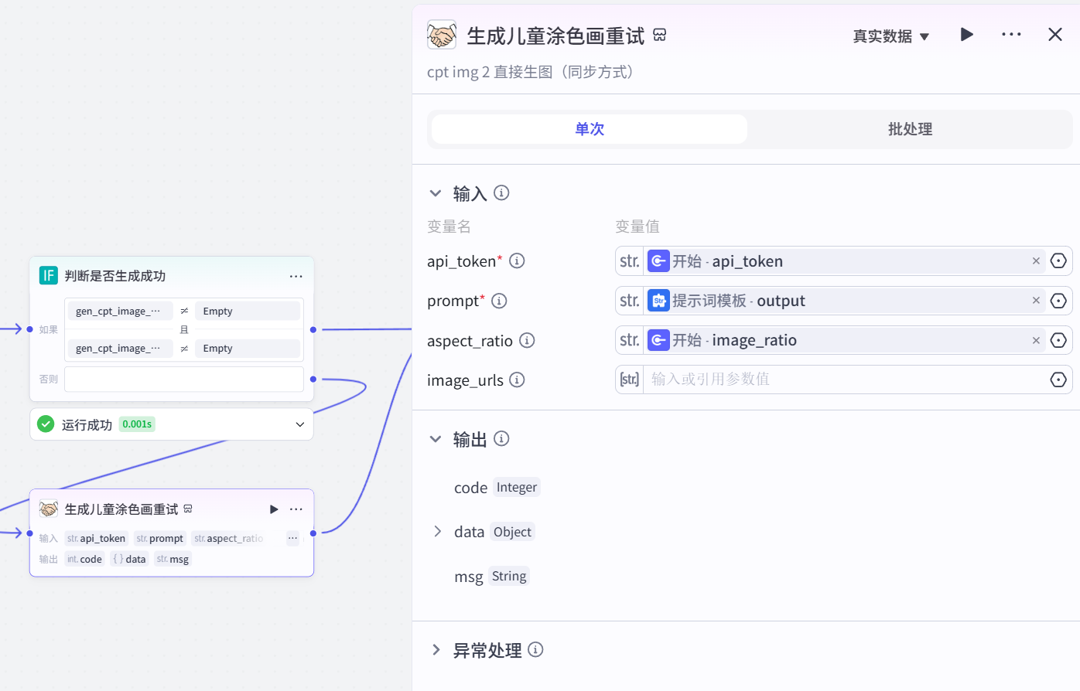Viewport: 1080px width, 691px height.
Task: Show info tooltip for prompt
Action: click(499, 301)
